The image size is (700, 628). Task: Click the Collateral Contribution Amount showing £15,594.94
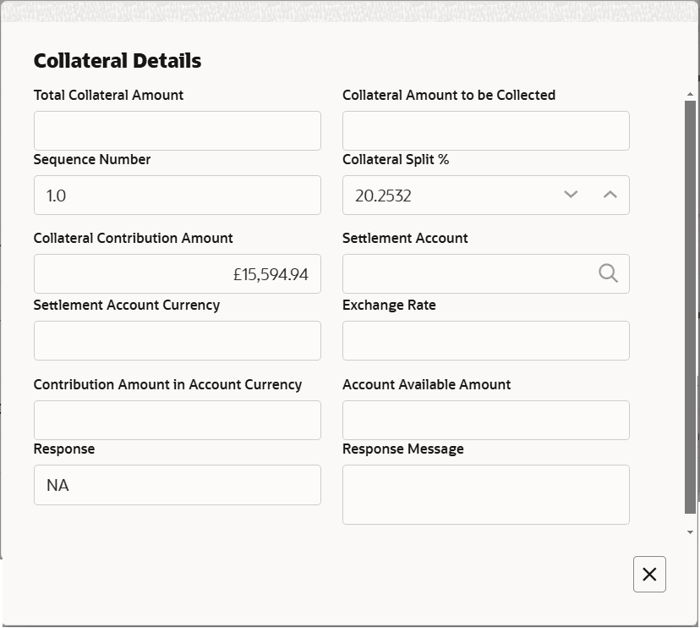(177, 273)
